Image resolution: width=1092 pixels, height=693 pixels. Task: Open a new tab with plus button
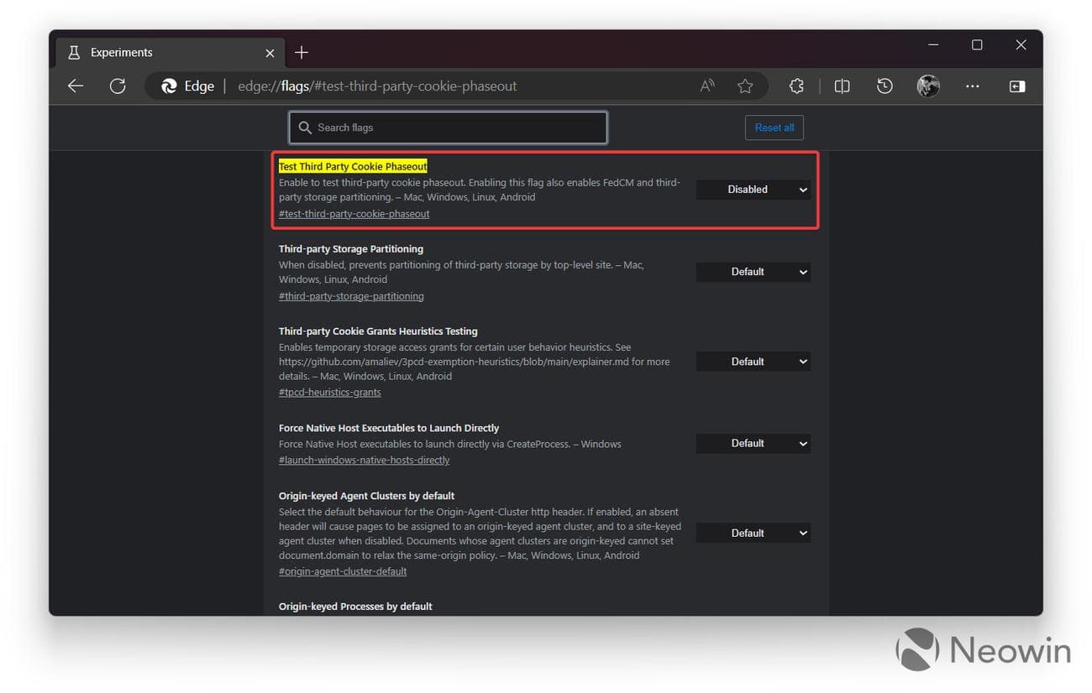point(302,53)
